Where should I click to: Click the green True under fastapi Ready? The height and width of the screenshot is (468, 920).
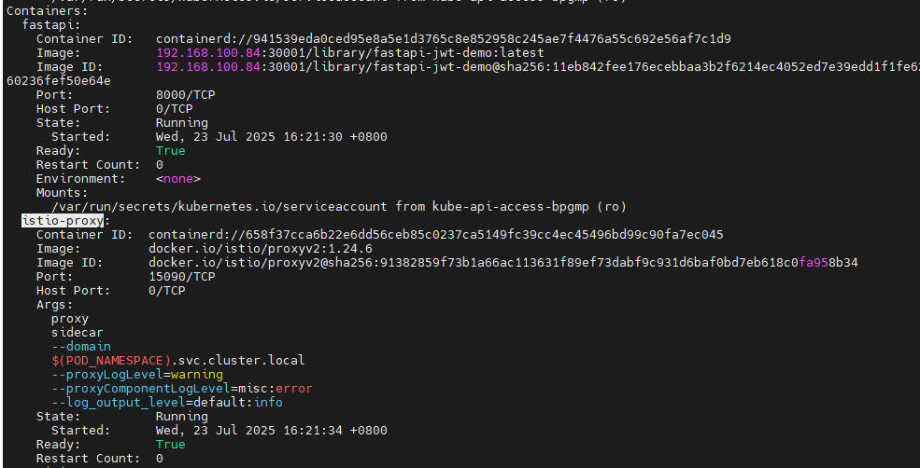pos(170,150)
